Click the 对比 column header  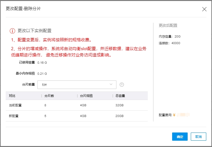(x=12, y=96)
